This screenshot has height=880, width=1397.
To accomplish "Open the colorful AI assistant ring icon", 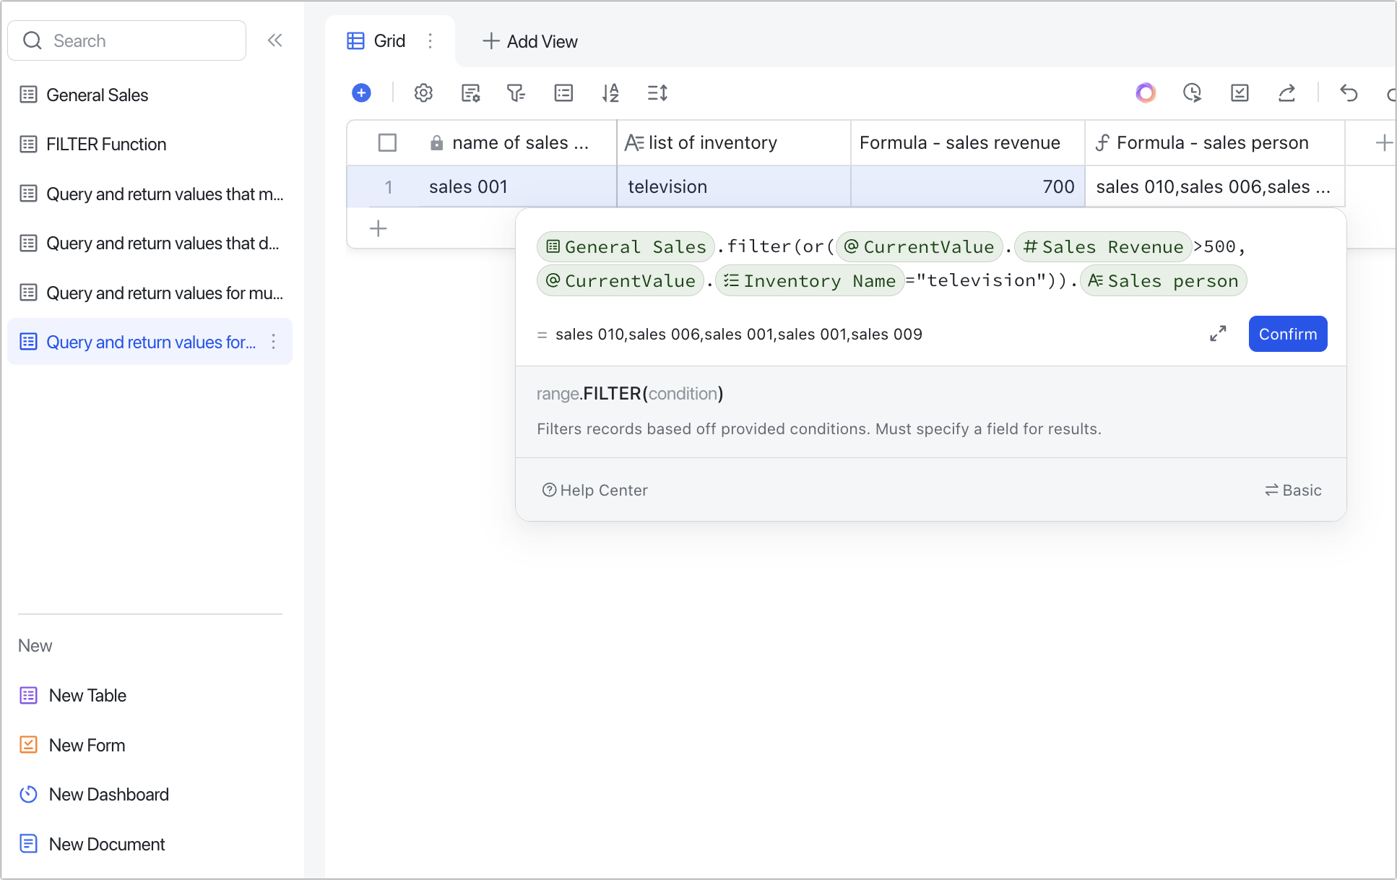I will pyautogui.click(x=1146, y=93).
